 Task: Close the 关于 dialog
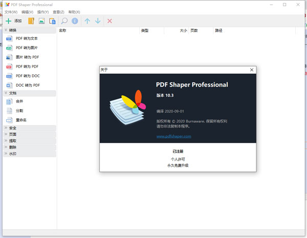252,70
